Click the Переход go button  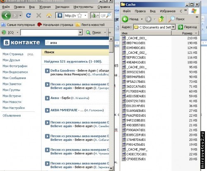coord(188,27)
